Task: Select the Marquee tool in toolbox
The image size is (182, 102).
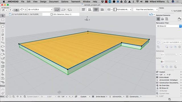Action: click(x=3, y=20)
